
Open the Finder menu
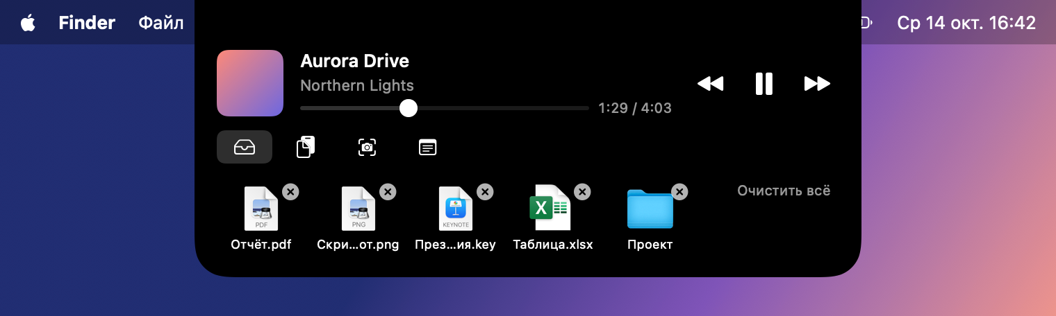pos(87,23)
